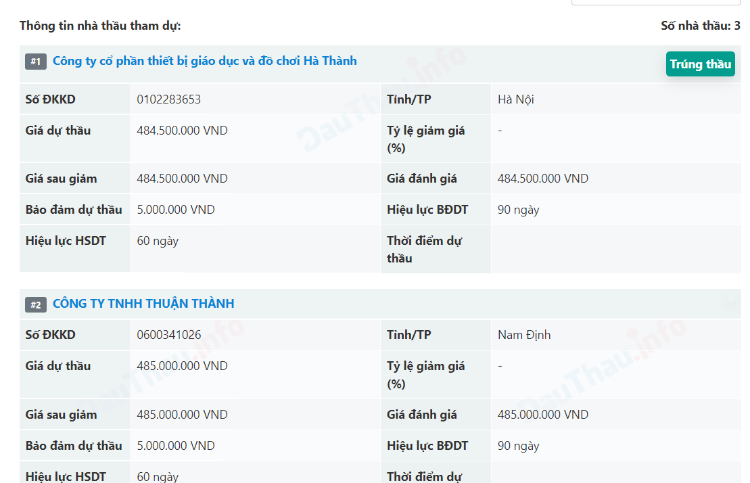The height and width of the screenshot is (483, 750).
Task: Open Công ty cổ phần Hà Thành bidder link
Action: pos(204,62)
